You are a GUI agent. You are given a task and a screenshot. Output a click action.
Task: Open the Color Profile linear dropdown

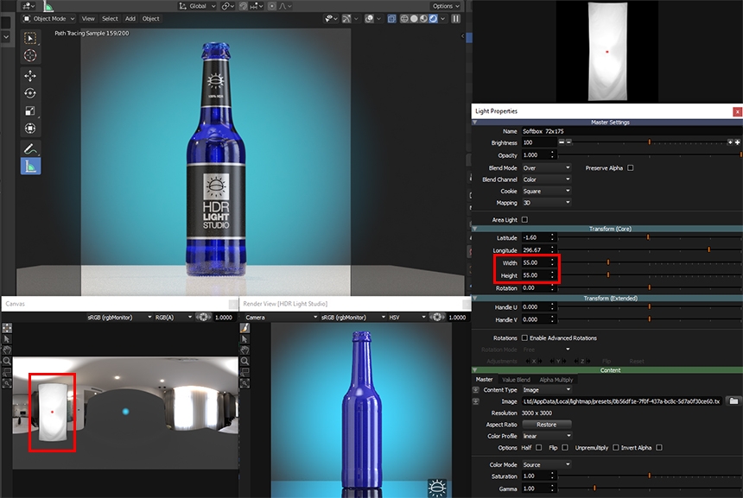546,436
